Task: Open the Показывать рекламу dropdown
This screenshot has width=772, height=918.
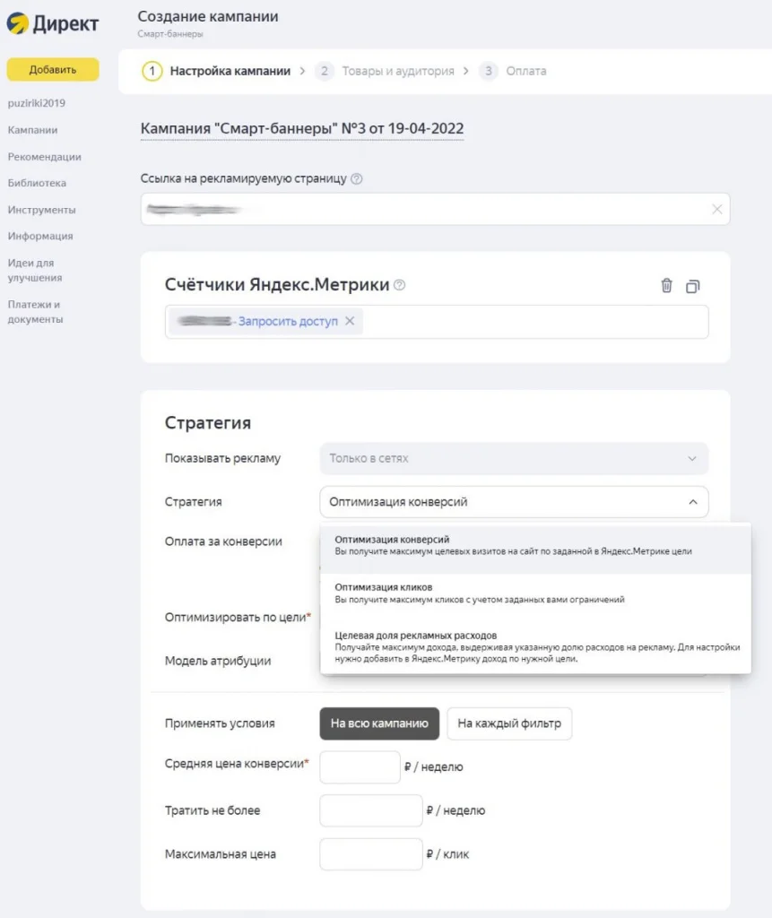Action: pyautogui.click(x=513, y=458)
